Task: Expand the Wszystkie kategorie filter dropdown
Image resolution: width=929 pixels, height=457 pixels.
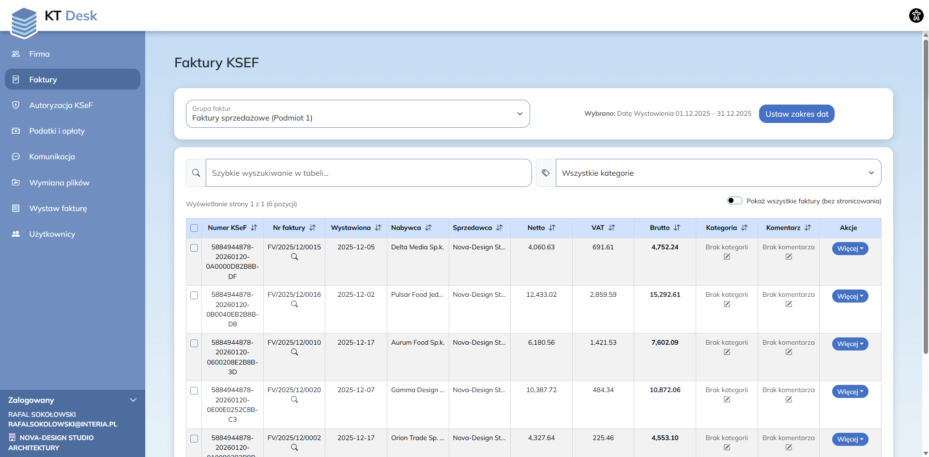Action: 718,173
